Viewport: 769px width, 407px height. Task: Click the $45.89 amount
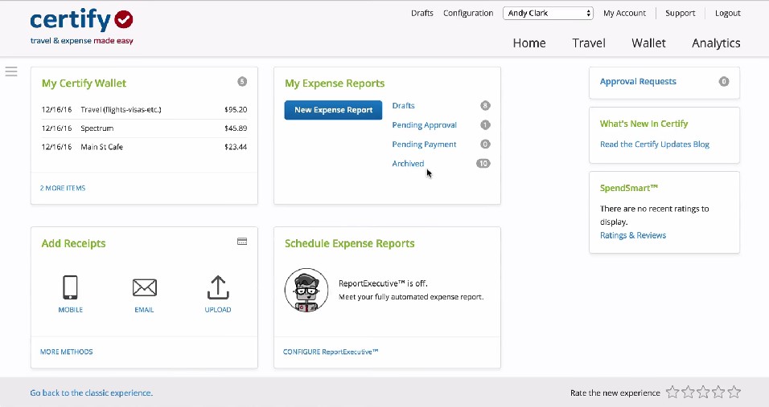(x=236, y=128)
